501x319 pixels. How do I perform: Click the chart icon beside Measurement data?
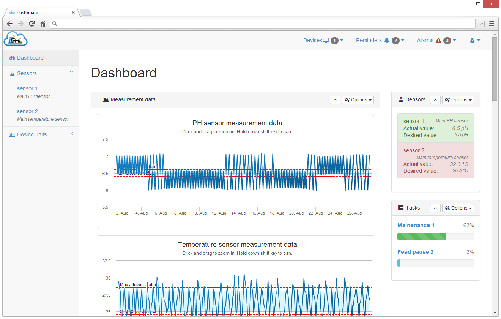click(x=105, y=99)
